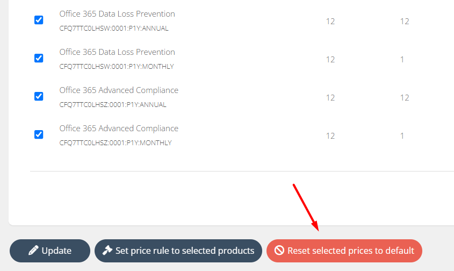Click SKU CFQ7TTC0LHSW:0001:P1Y:MONTHLY
Image resolution: width=454 pixels, height=271 pixels.
click(117, 67)
